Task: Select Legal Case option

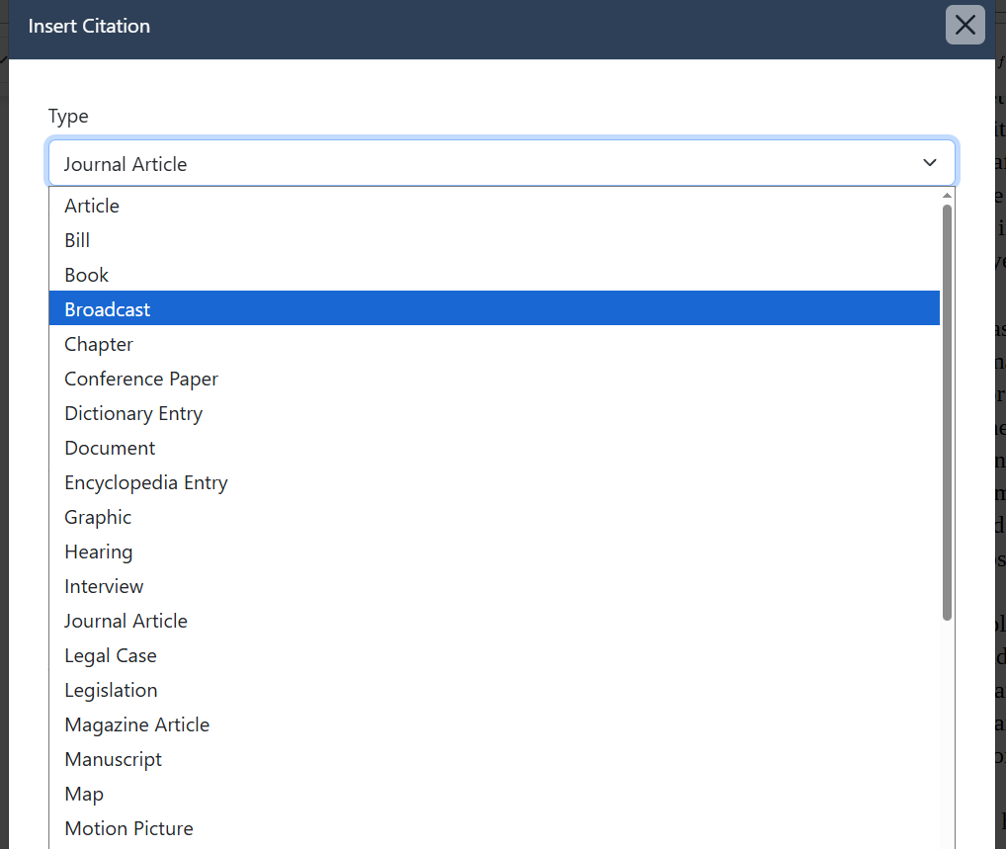Action: click(x=111, y=655)
